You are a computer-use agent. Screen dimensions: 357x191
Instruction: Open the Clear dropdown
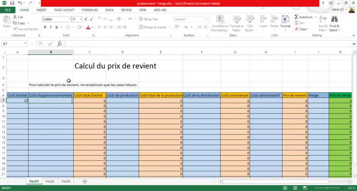tap(302, 29)
